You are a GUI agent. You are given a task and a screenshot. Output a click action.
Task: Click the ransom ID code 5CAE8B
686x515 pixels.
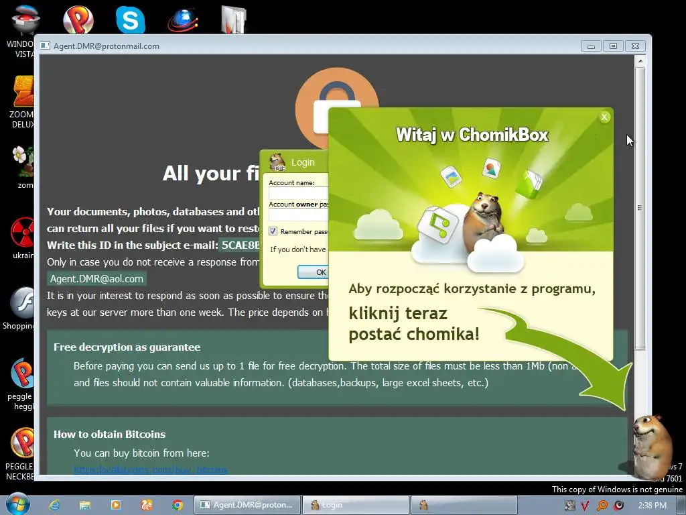pos(241,245)
